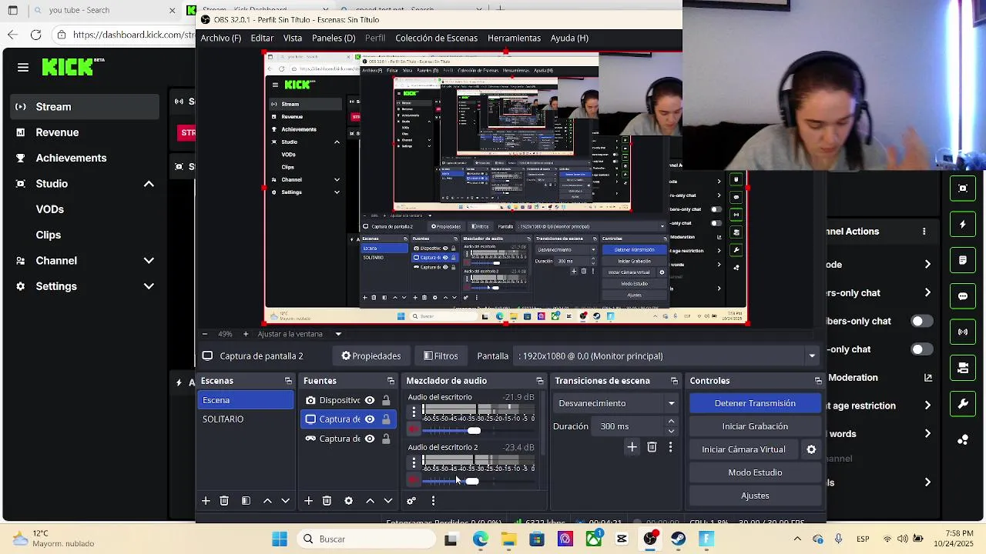This screenshot has height=554, width=986.
Task: Add a new source in Fuentes panel
Action: [308, 501]
